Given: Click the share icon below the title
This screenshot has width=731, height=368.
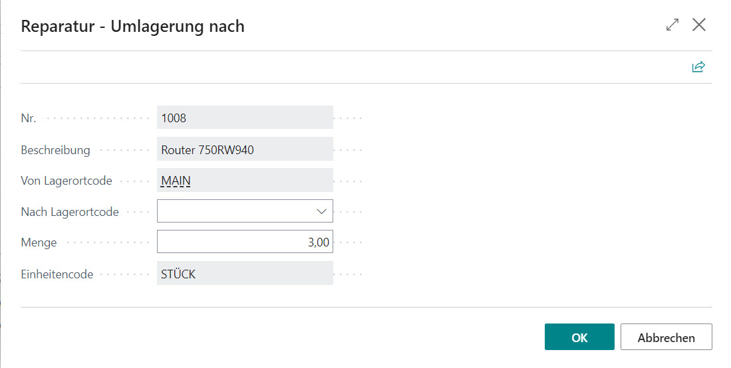Looking at the screenshot, I should tap(698, 67).
